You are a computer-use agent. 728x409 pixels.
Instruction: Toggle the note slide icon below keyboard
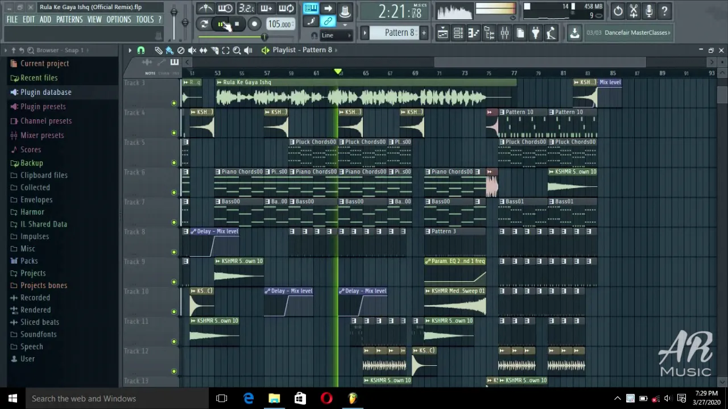pos(311,22)
